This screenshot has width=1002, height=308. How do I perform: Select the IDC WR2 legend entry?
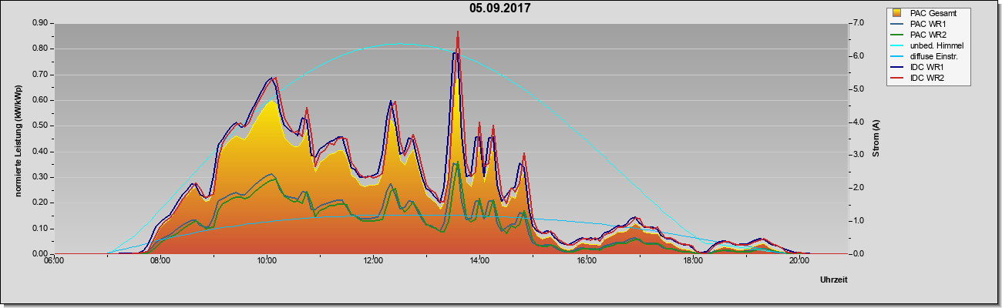(x=925, y=79)
